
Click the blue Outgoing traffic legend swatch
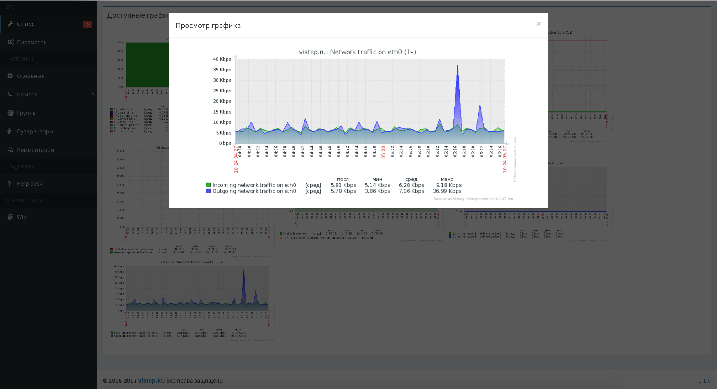point(208,191)
